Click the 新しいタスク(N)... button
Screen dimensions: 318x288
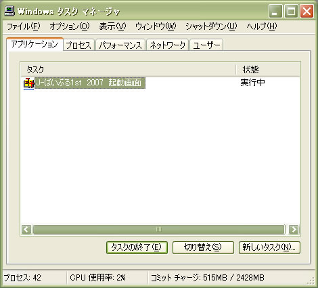point(269,247)
